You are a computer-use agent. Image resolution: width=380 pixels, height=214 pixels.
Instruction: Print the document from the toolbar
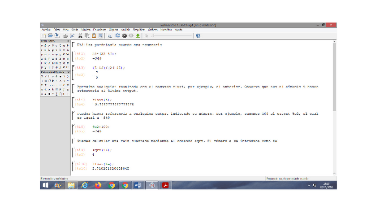(65, 36)
